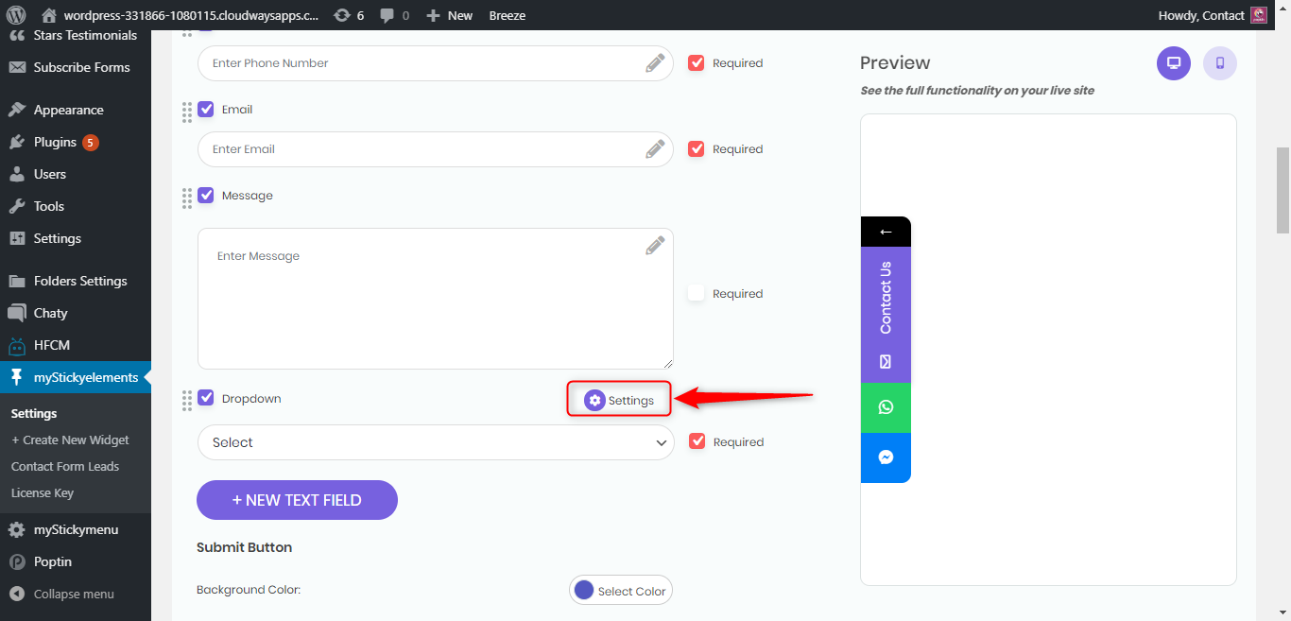Open myStickyelements Settings submenu link

34,413
